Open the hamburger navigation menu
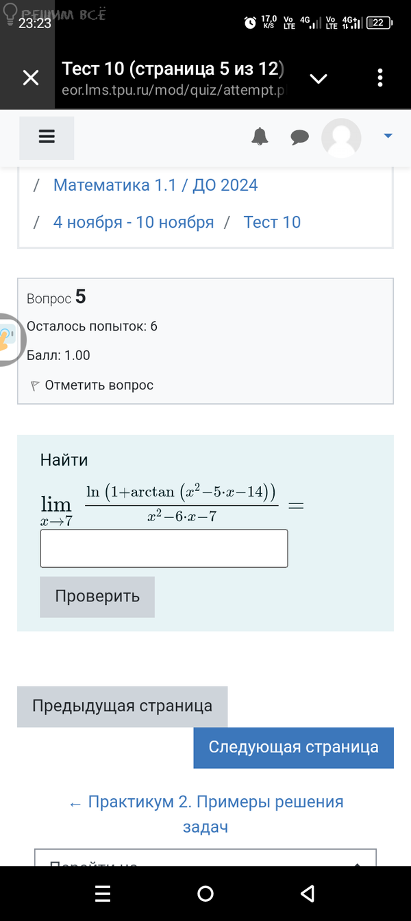The width and height of the screenshot is (411, 921). pyautogui.click(x=47, y=137)
